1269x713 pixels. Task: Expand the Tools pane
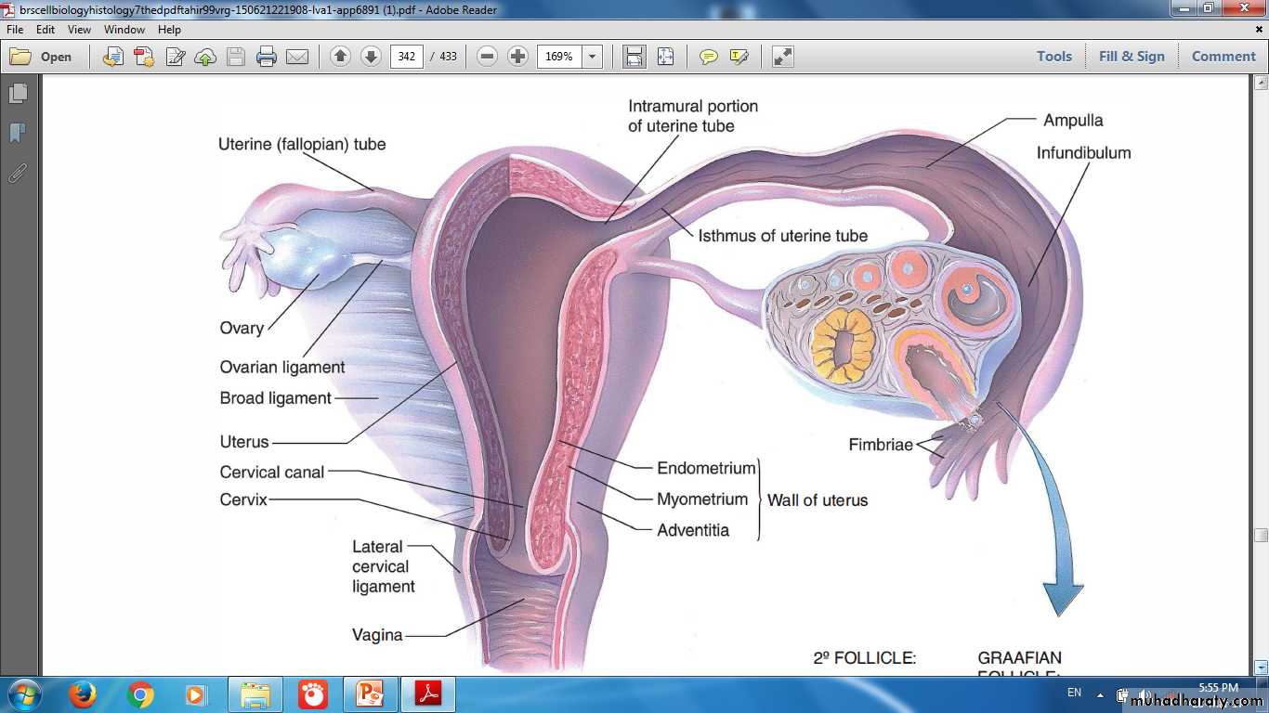(1054, 57)
